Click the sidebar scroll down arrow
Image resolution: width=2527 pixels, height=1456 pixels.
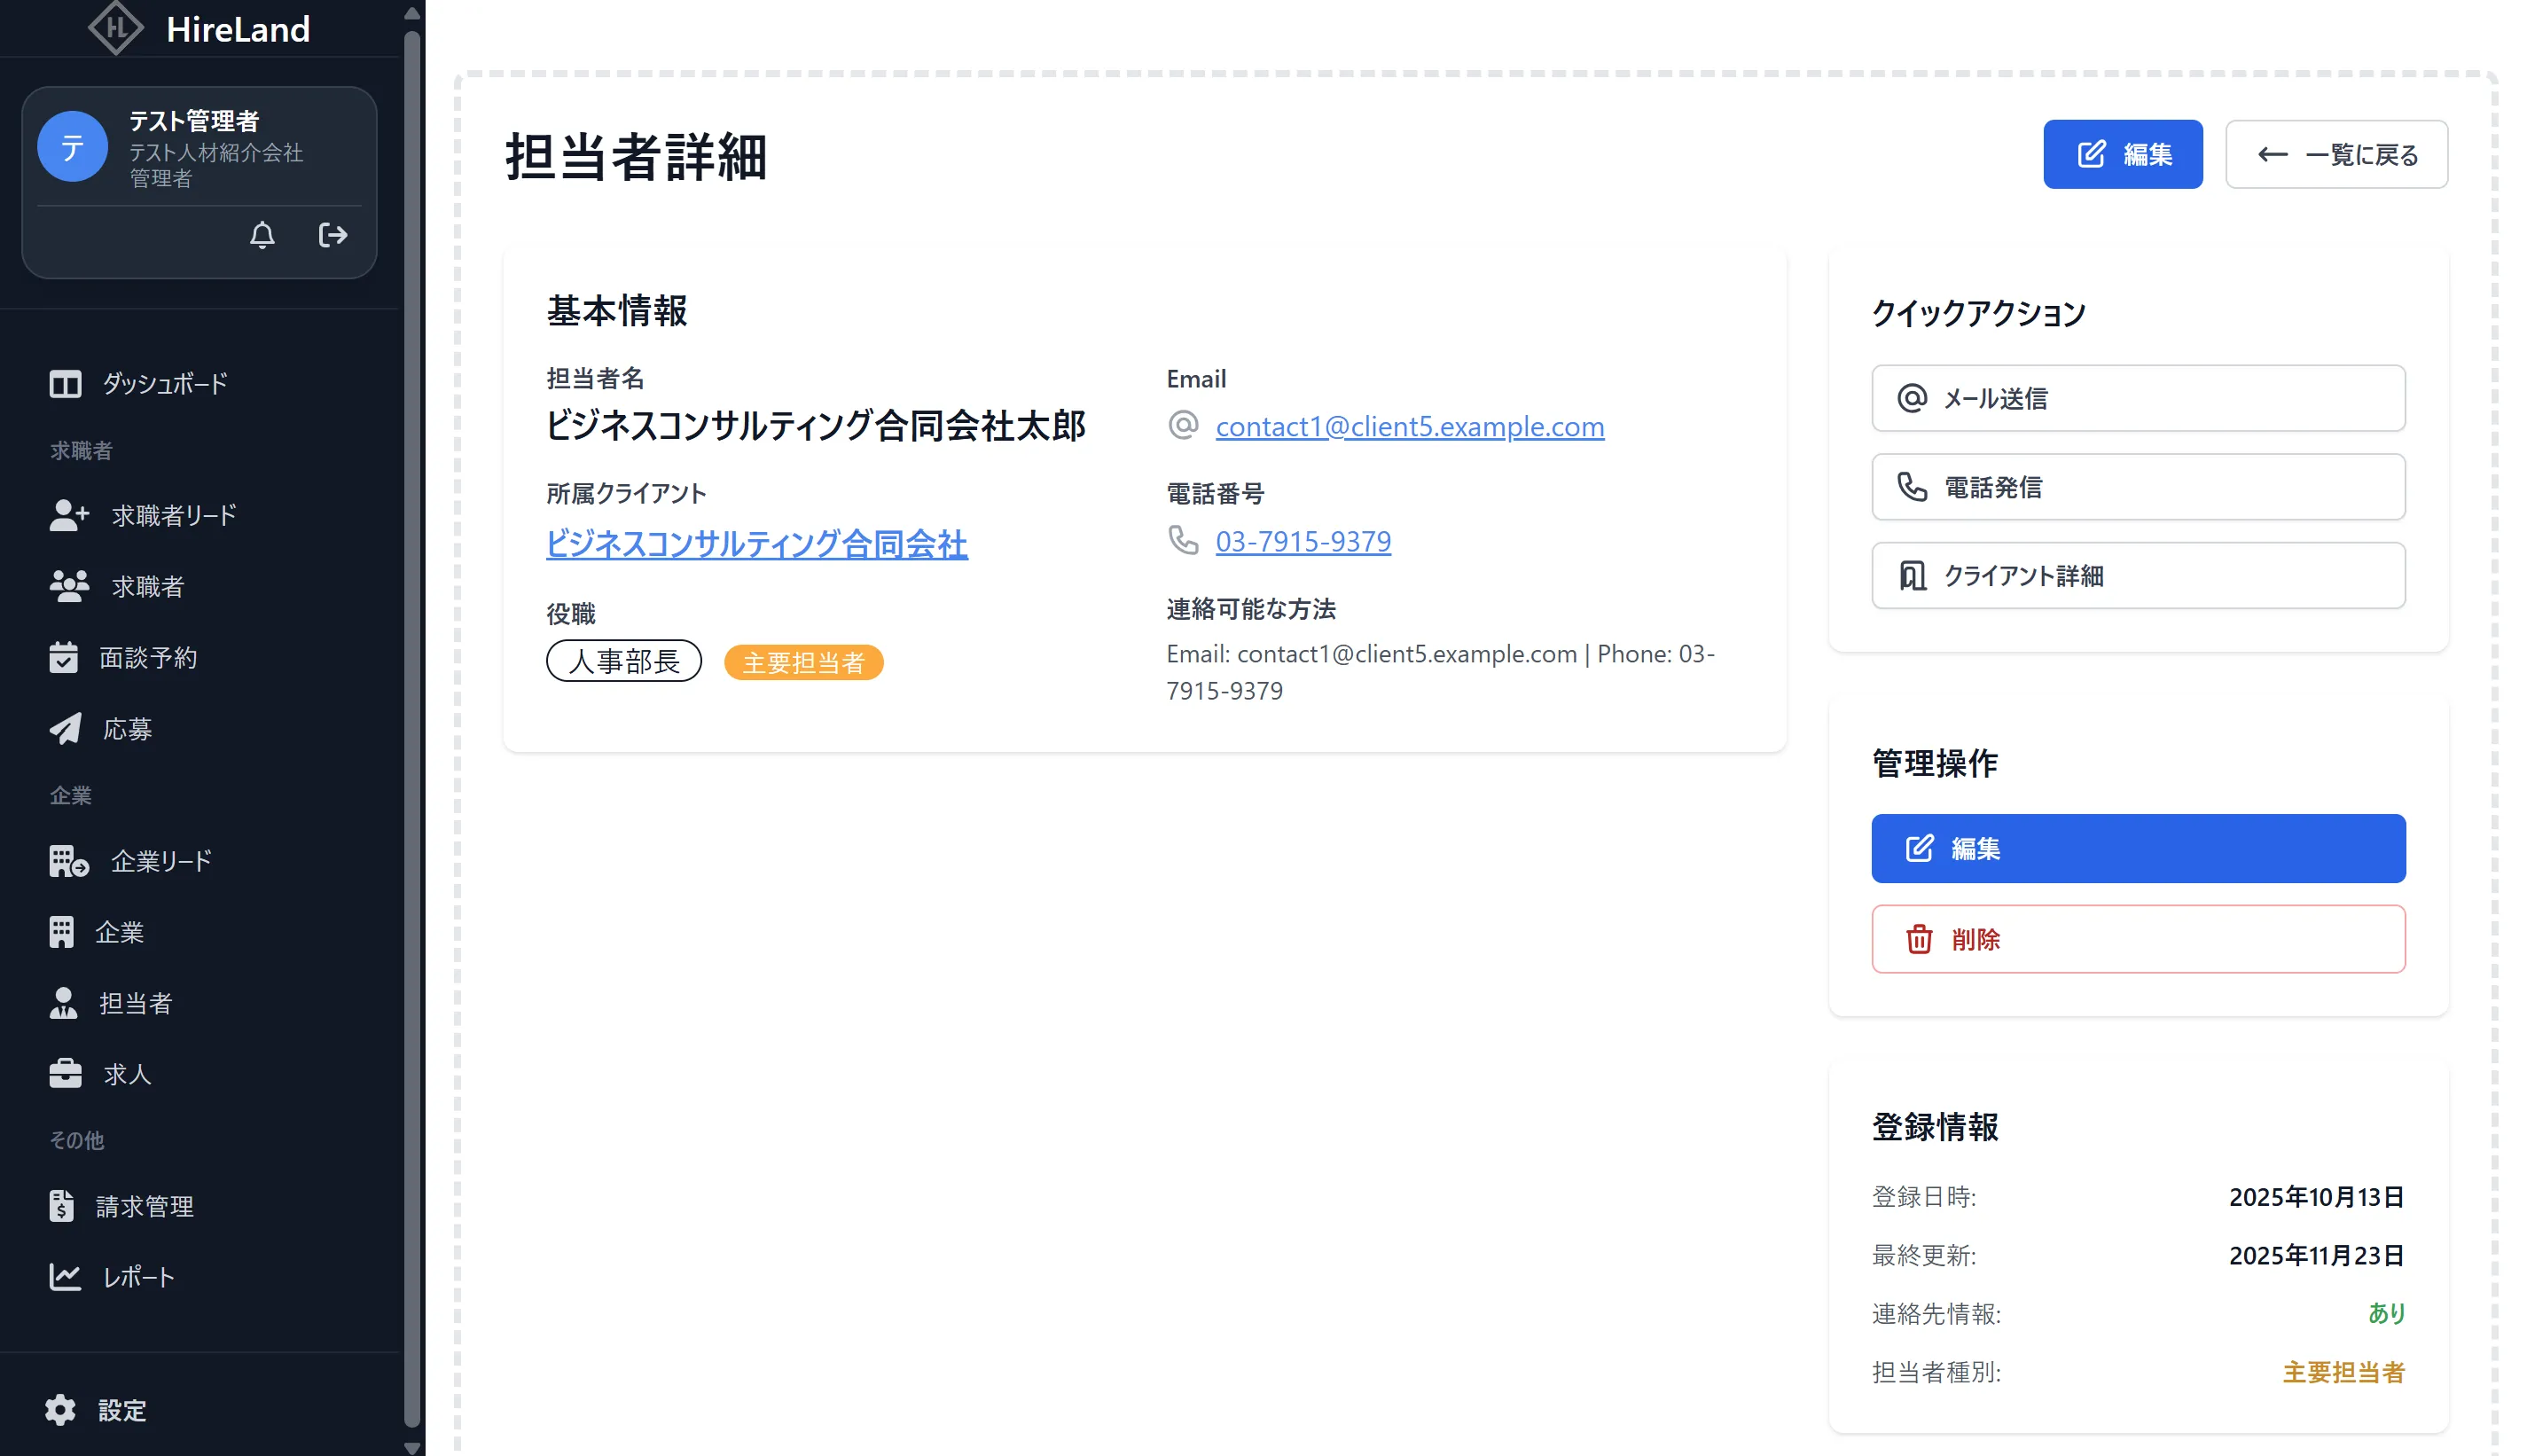coord(411,1447)
